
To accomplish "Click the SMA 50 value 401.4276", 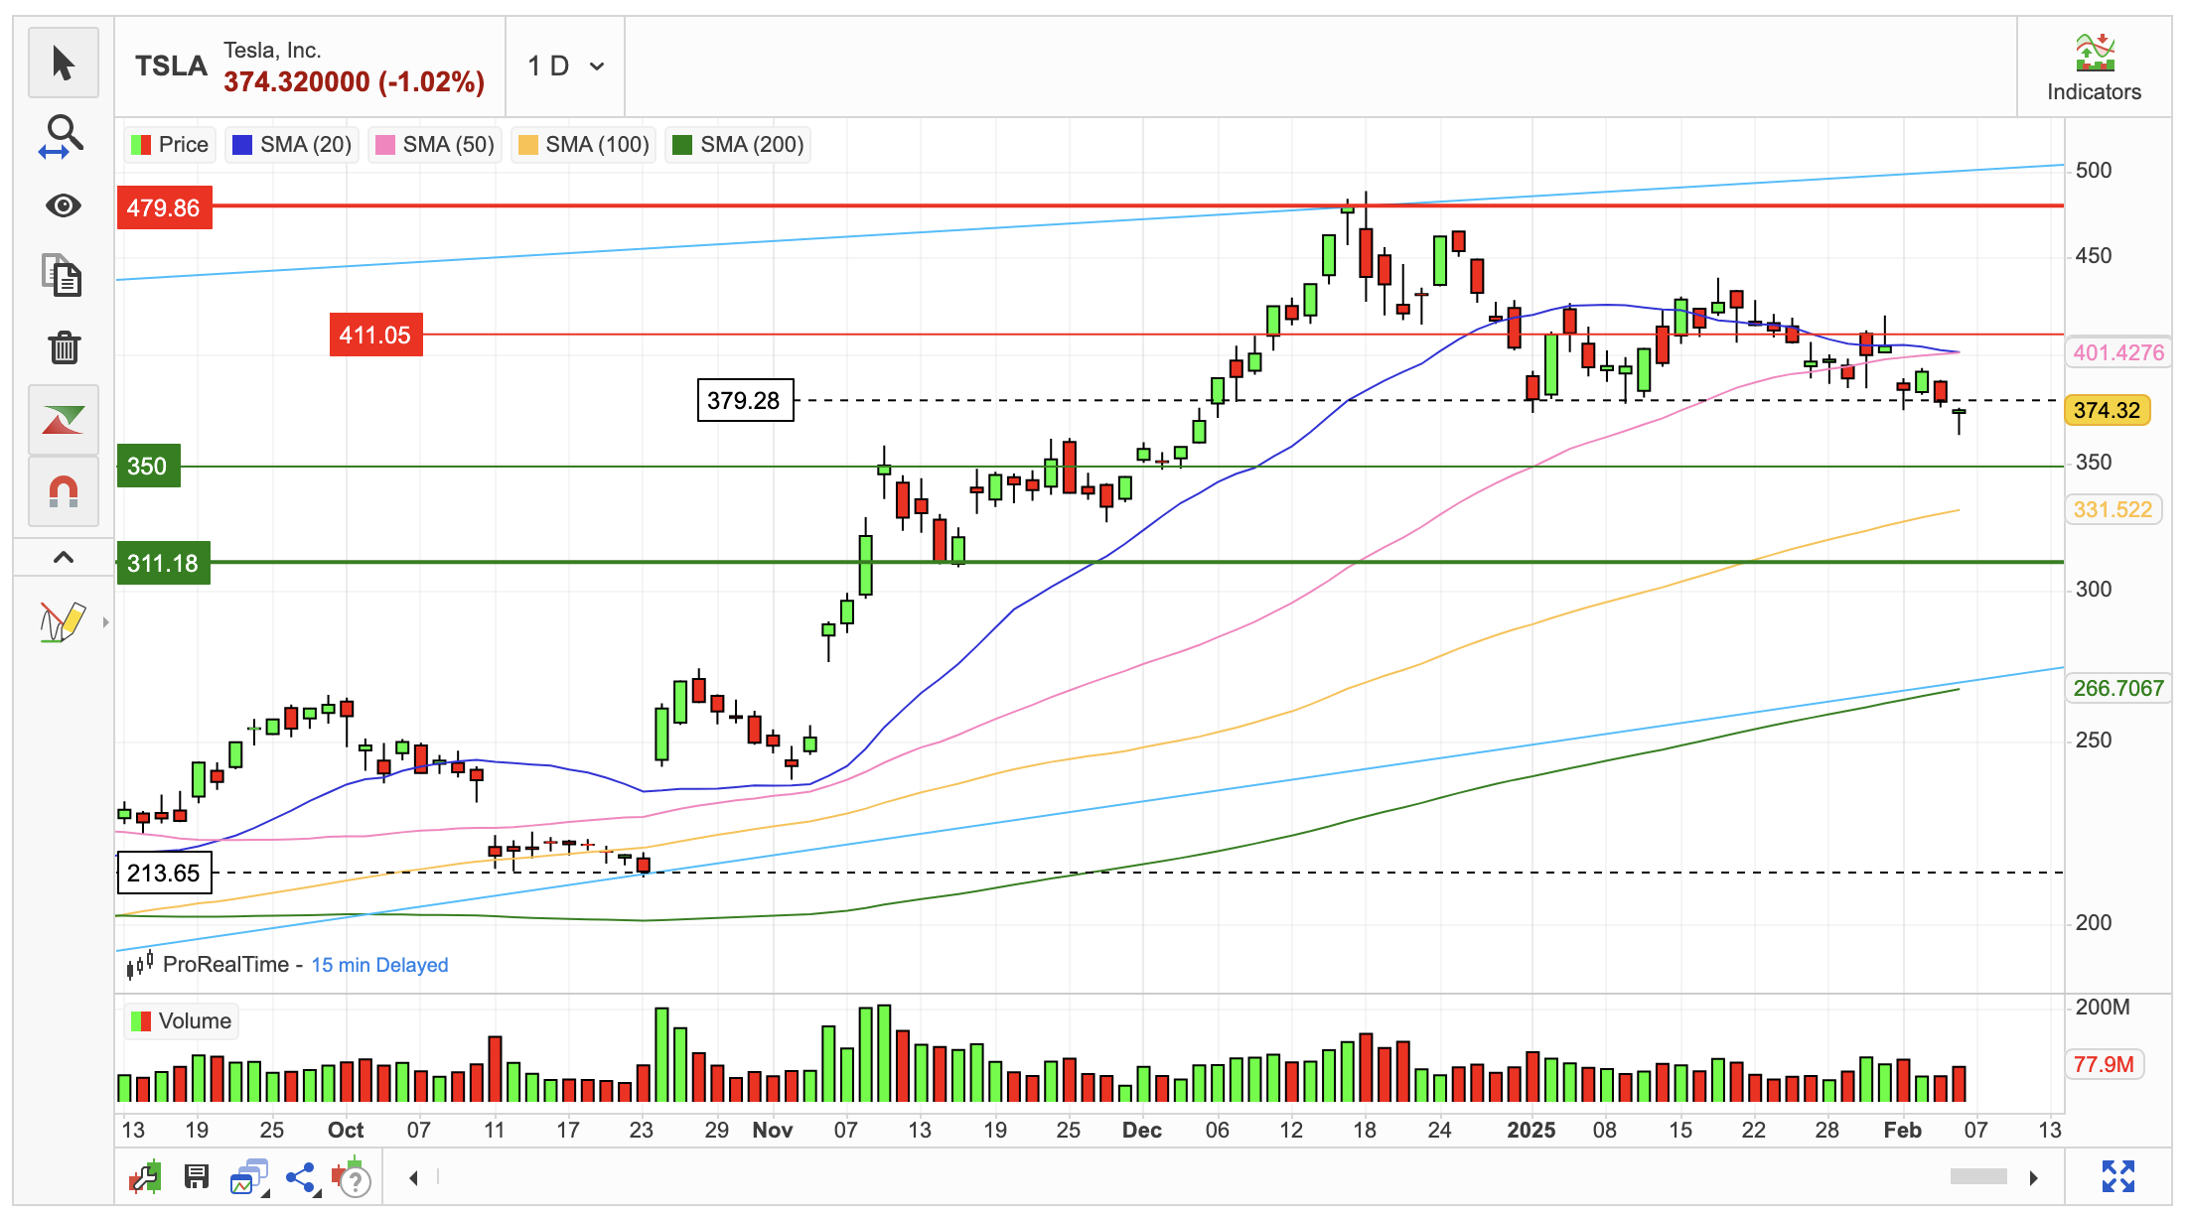I will 2118,352.
